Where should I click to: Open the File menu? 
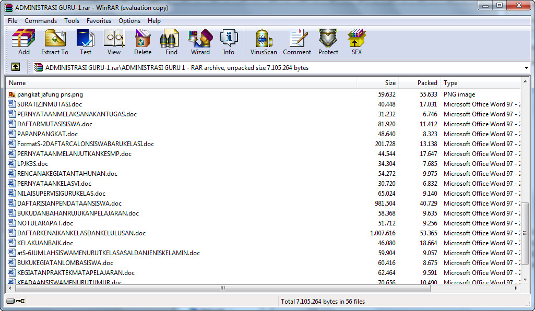(13, 21)
